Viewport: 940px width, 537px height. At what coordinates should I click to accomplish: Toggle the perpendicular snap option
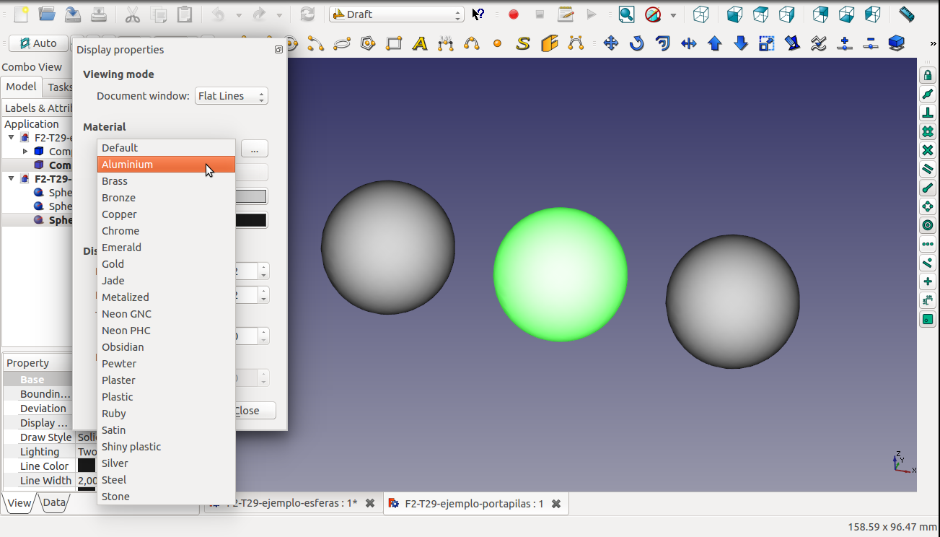point(928,113)
